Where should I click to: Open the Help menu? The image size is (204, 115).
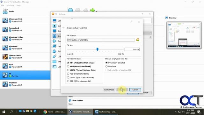coord(18,5)
